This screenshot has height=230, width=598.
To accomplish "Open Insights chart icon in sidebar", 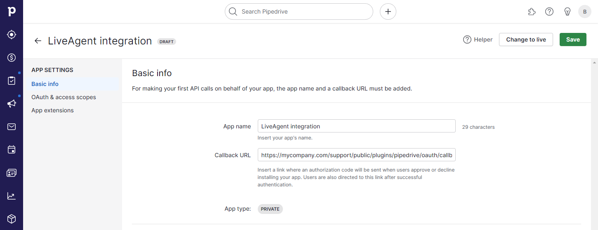I will 12,196.
